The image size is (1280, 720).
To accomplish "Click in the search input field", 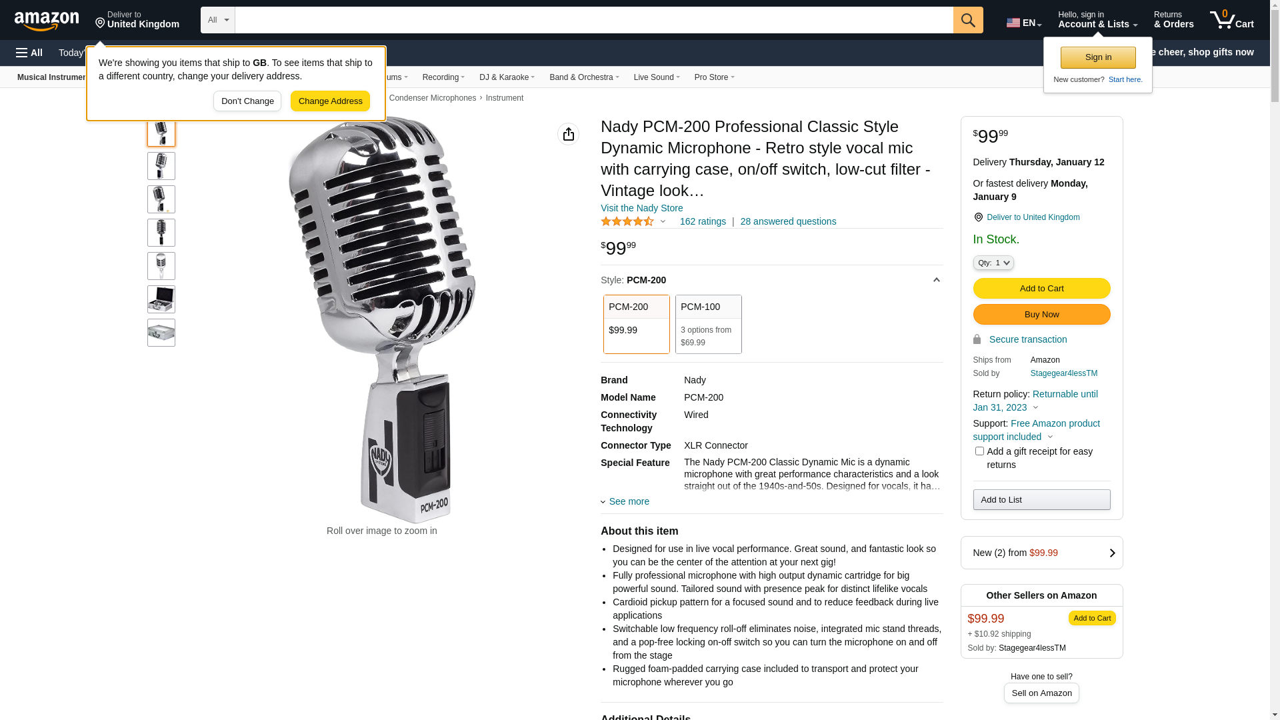I will (x=593, y=20).
